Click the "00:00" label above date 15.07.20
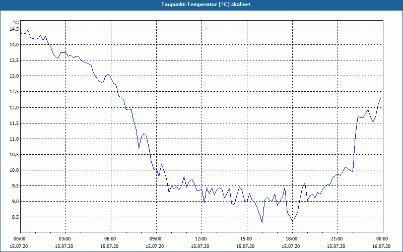403x252 pixels. coord(19,239)
